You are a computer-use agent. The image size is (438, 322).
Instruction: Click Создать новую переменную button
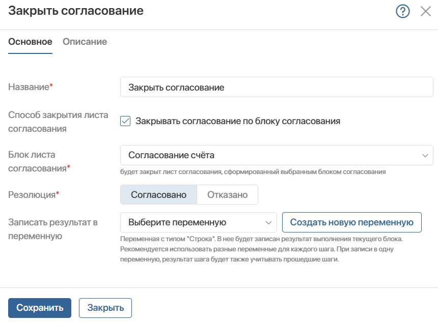coord(352,222)
